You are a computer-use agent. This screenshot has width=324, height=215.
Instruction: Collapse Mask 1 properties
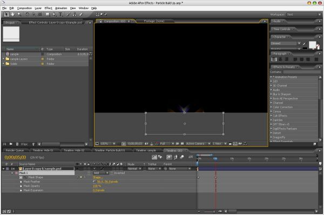[x=12, y=173]
